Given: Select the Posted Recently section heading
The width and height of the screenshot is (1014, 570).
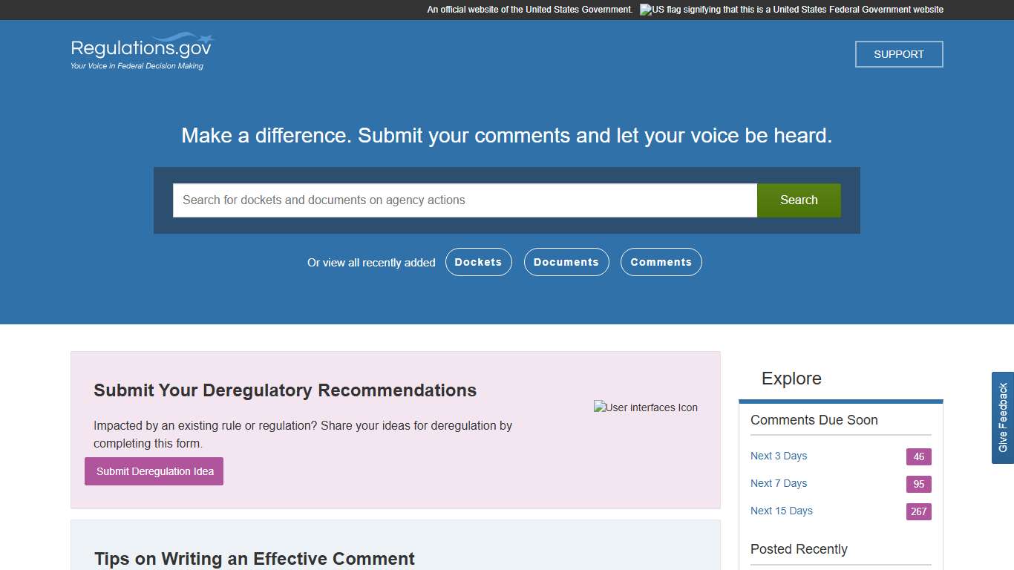Looking at the screenshot, I should 799,549.
